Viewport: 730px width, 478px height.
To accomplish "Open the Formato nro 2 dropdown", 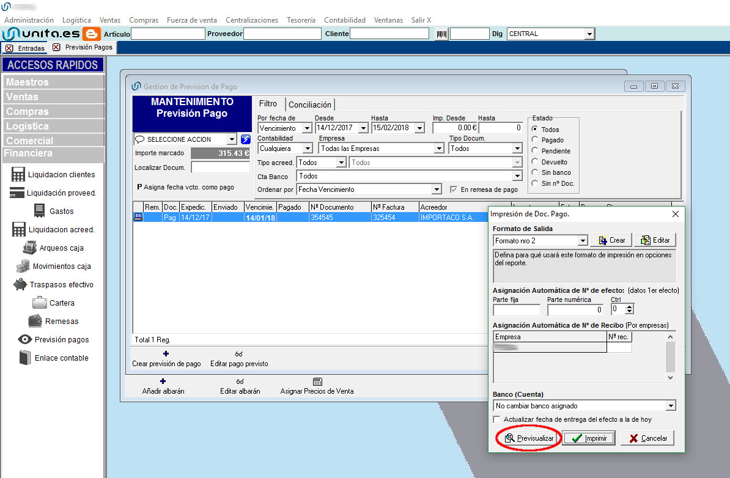I will coord(583,241).
